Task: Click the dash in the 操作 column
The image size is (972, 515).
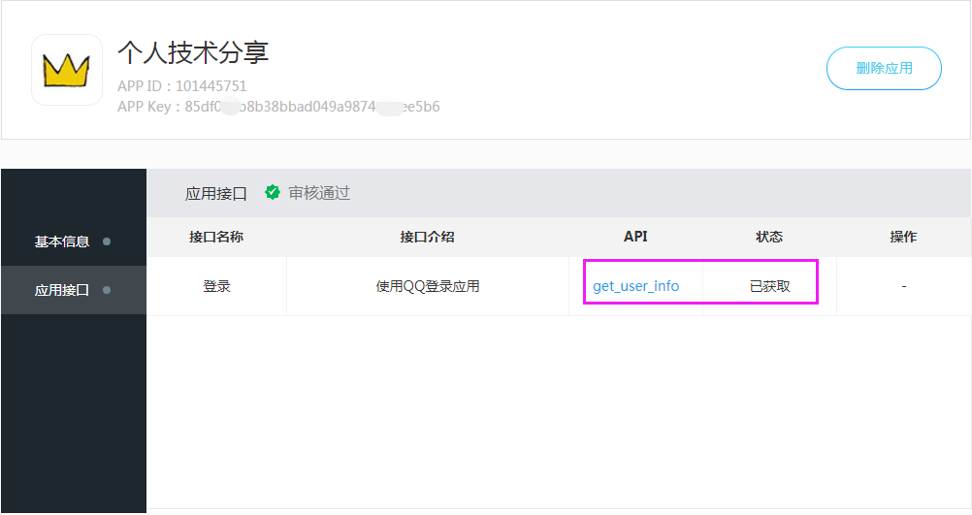Action: (x=904, y=286)
